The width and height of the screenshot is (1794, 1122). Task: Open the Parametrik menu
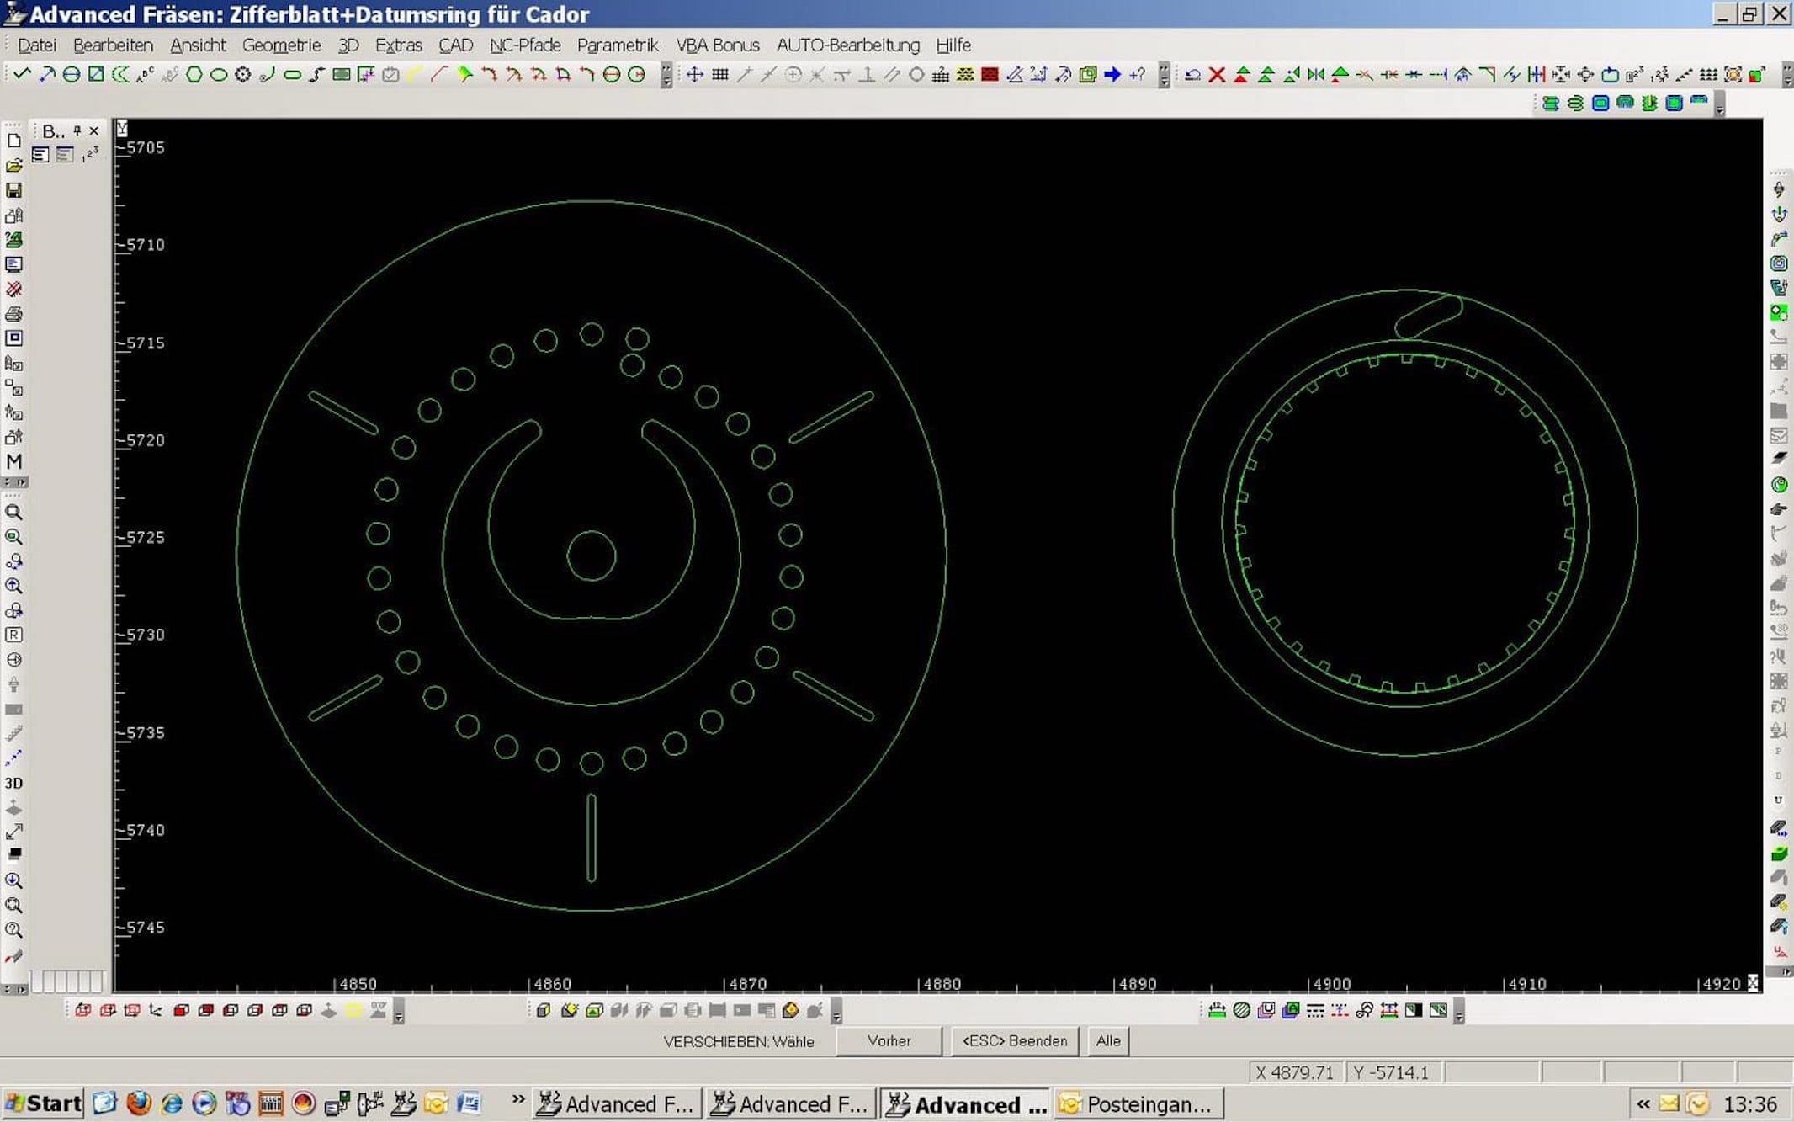tap(618, 45)
